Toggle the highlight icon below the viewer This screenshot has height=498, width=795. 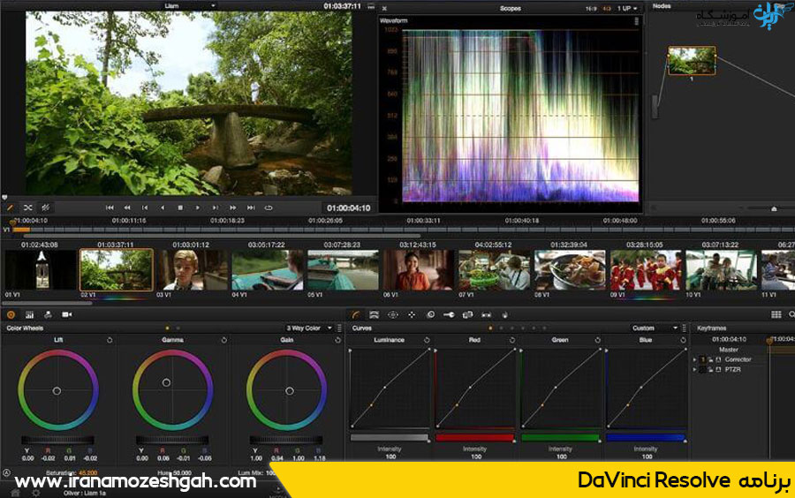point(46,207)
